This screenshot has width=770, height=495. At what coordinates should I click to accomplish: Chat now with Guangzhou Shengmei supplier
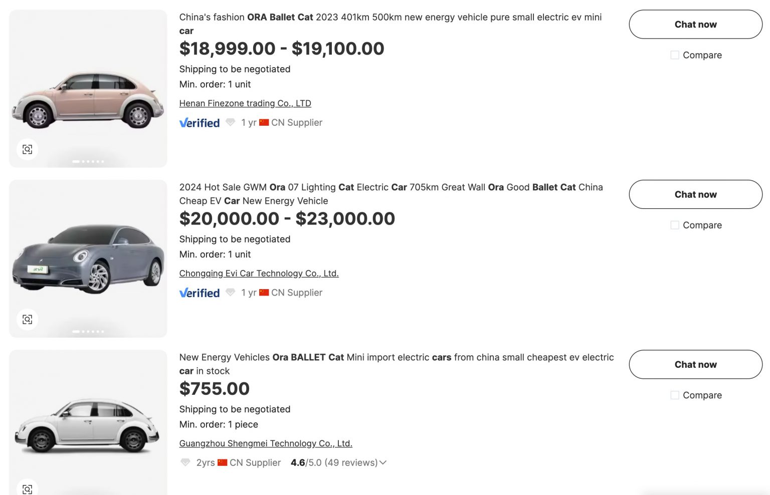click(x=695, y=364)
